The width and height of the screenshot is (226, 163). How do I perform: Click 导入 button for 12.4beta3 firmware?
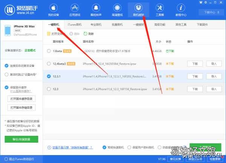tap(214, 64)
